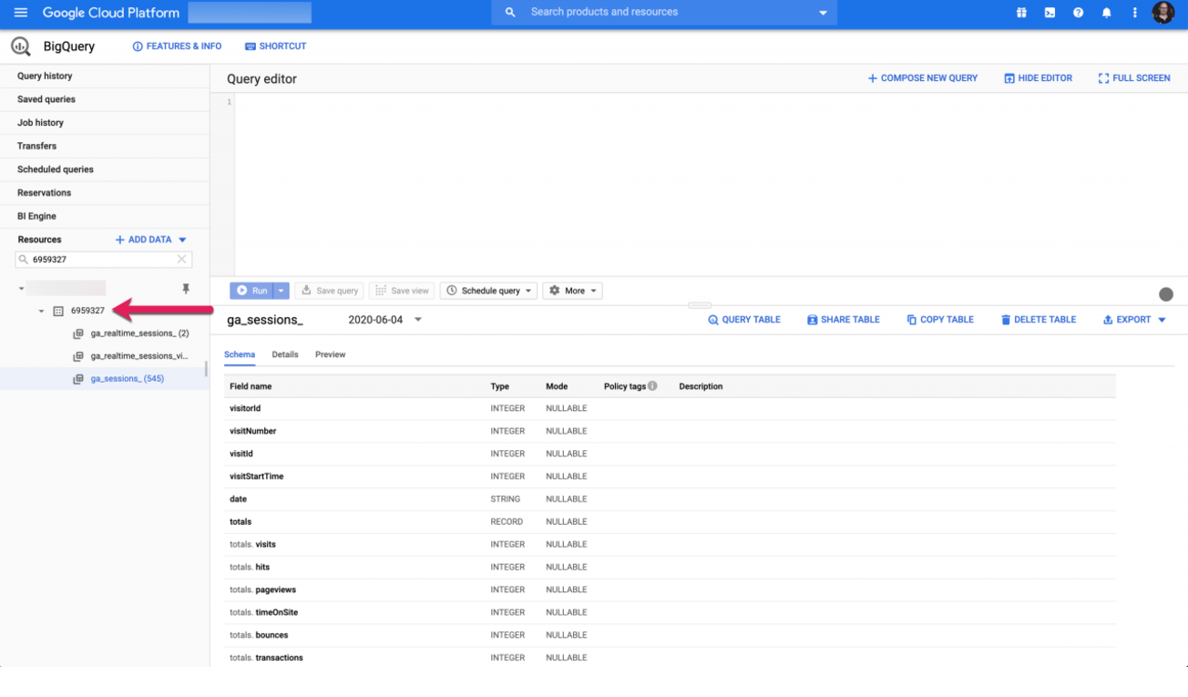1188x697 pixels.
Task: Click the search magnifier icon in top bar
Action: (x=510, y=13)
